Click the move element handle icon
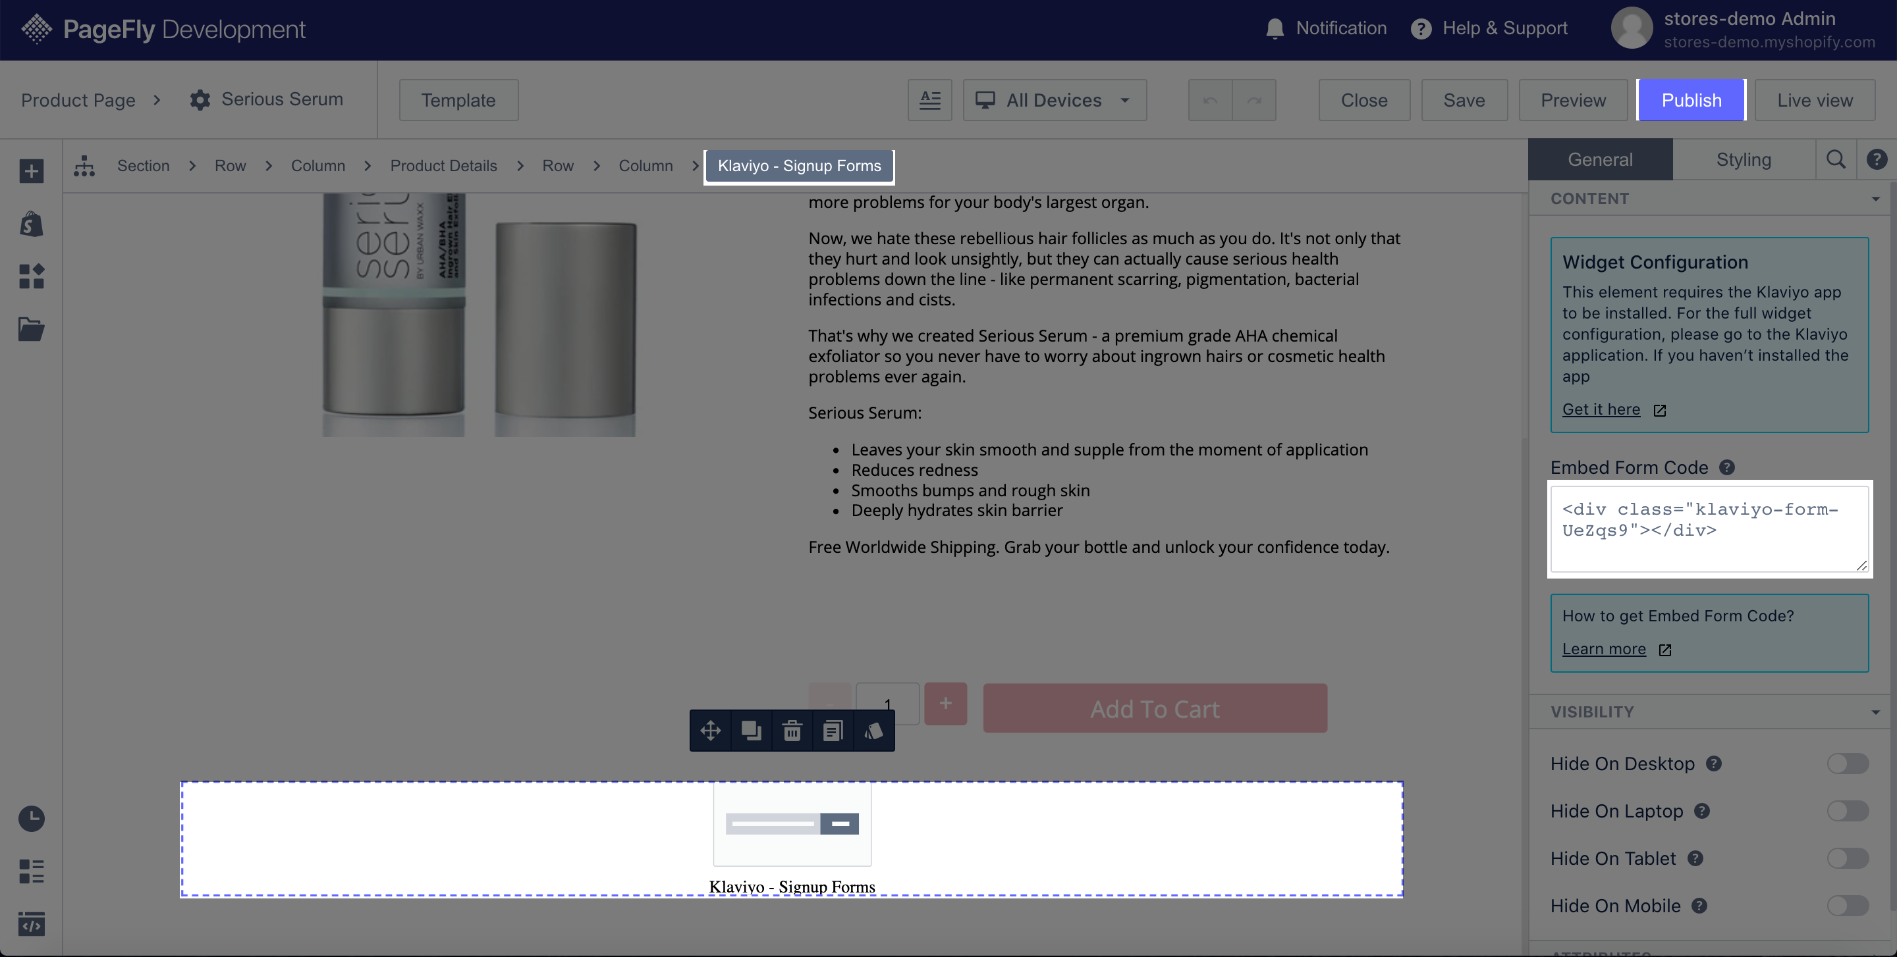Viewport: 1897px width, 957px height. [710, 731]
